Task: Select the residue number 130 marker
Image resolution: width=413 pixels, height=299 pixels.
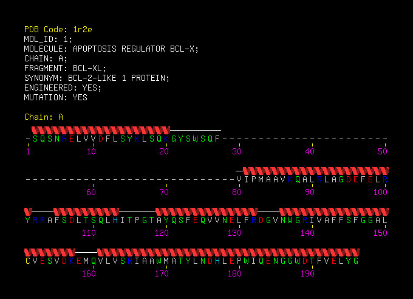Action: point(234,233)
